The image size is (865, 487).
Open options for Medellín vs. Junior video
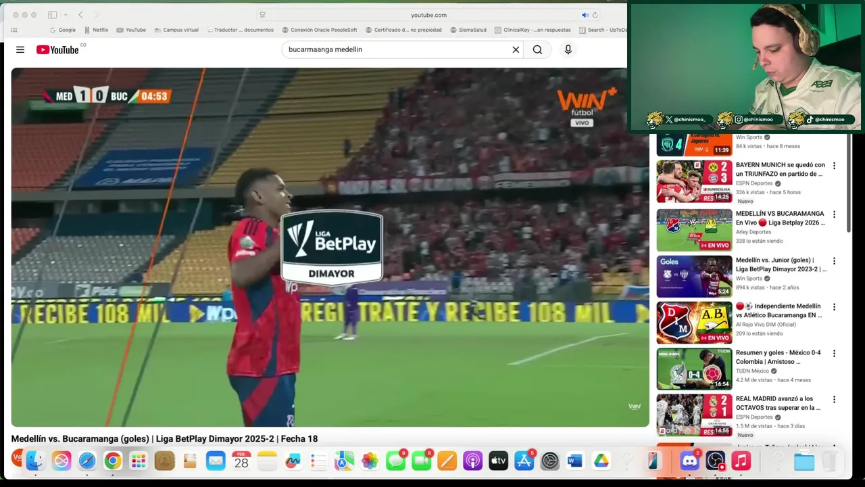834,260
